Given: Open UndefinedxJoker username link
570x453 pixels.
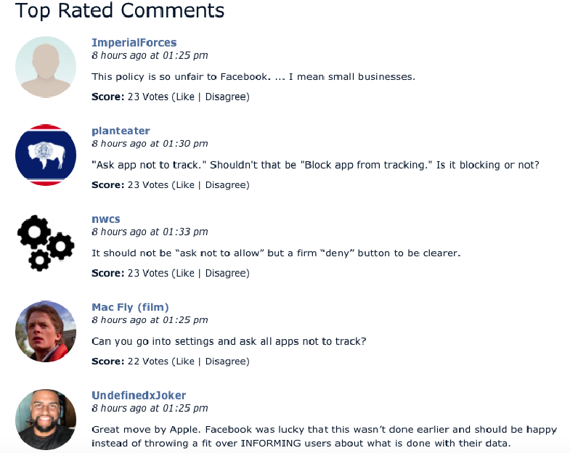Looking at the screenshot, I should click(139, 396).
